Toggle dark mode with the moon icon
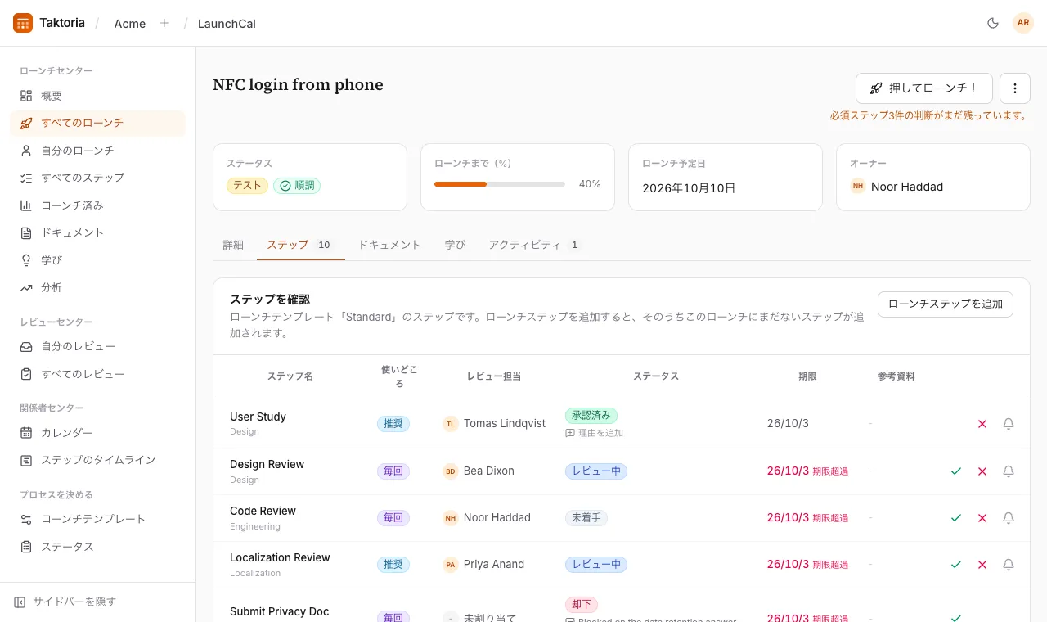 click(993, 23)
